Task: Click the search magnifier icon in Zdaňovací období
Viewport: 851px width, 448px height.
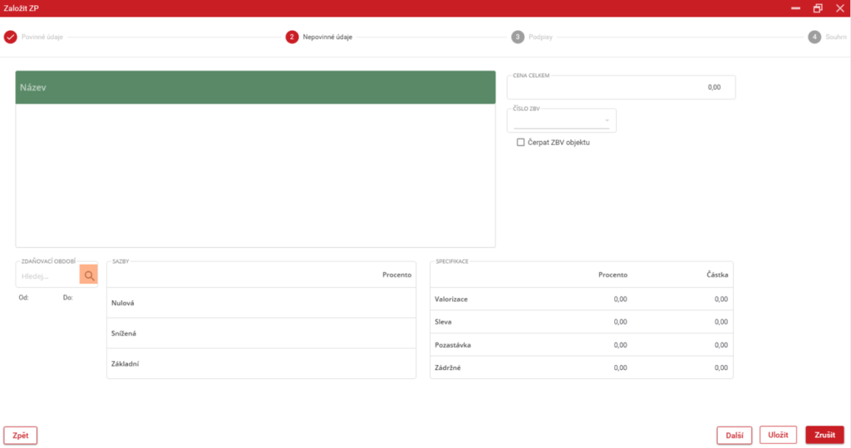Action: (88, 275)
